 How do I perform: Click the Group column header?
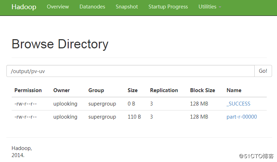96,90
